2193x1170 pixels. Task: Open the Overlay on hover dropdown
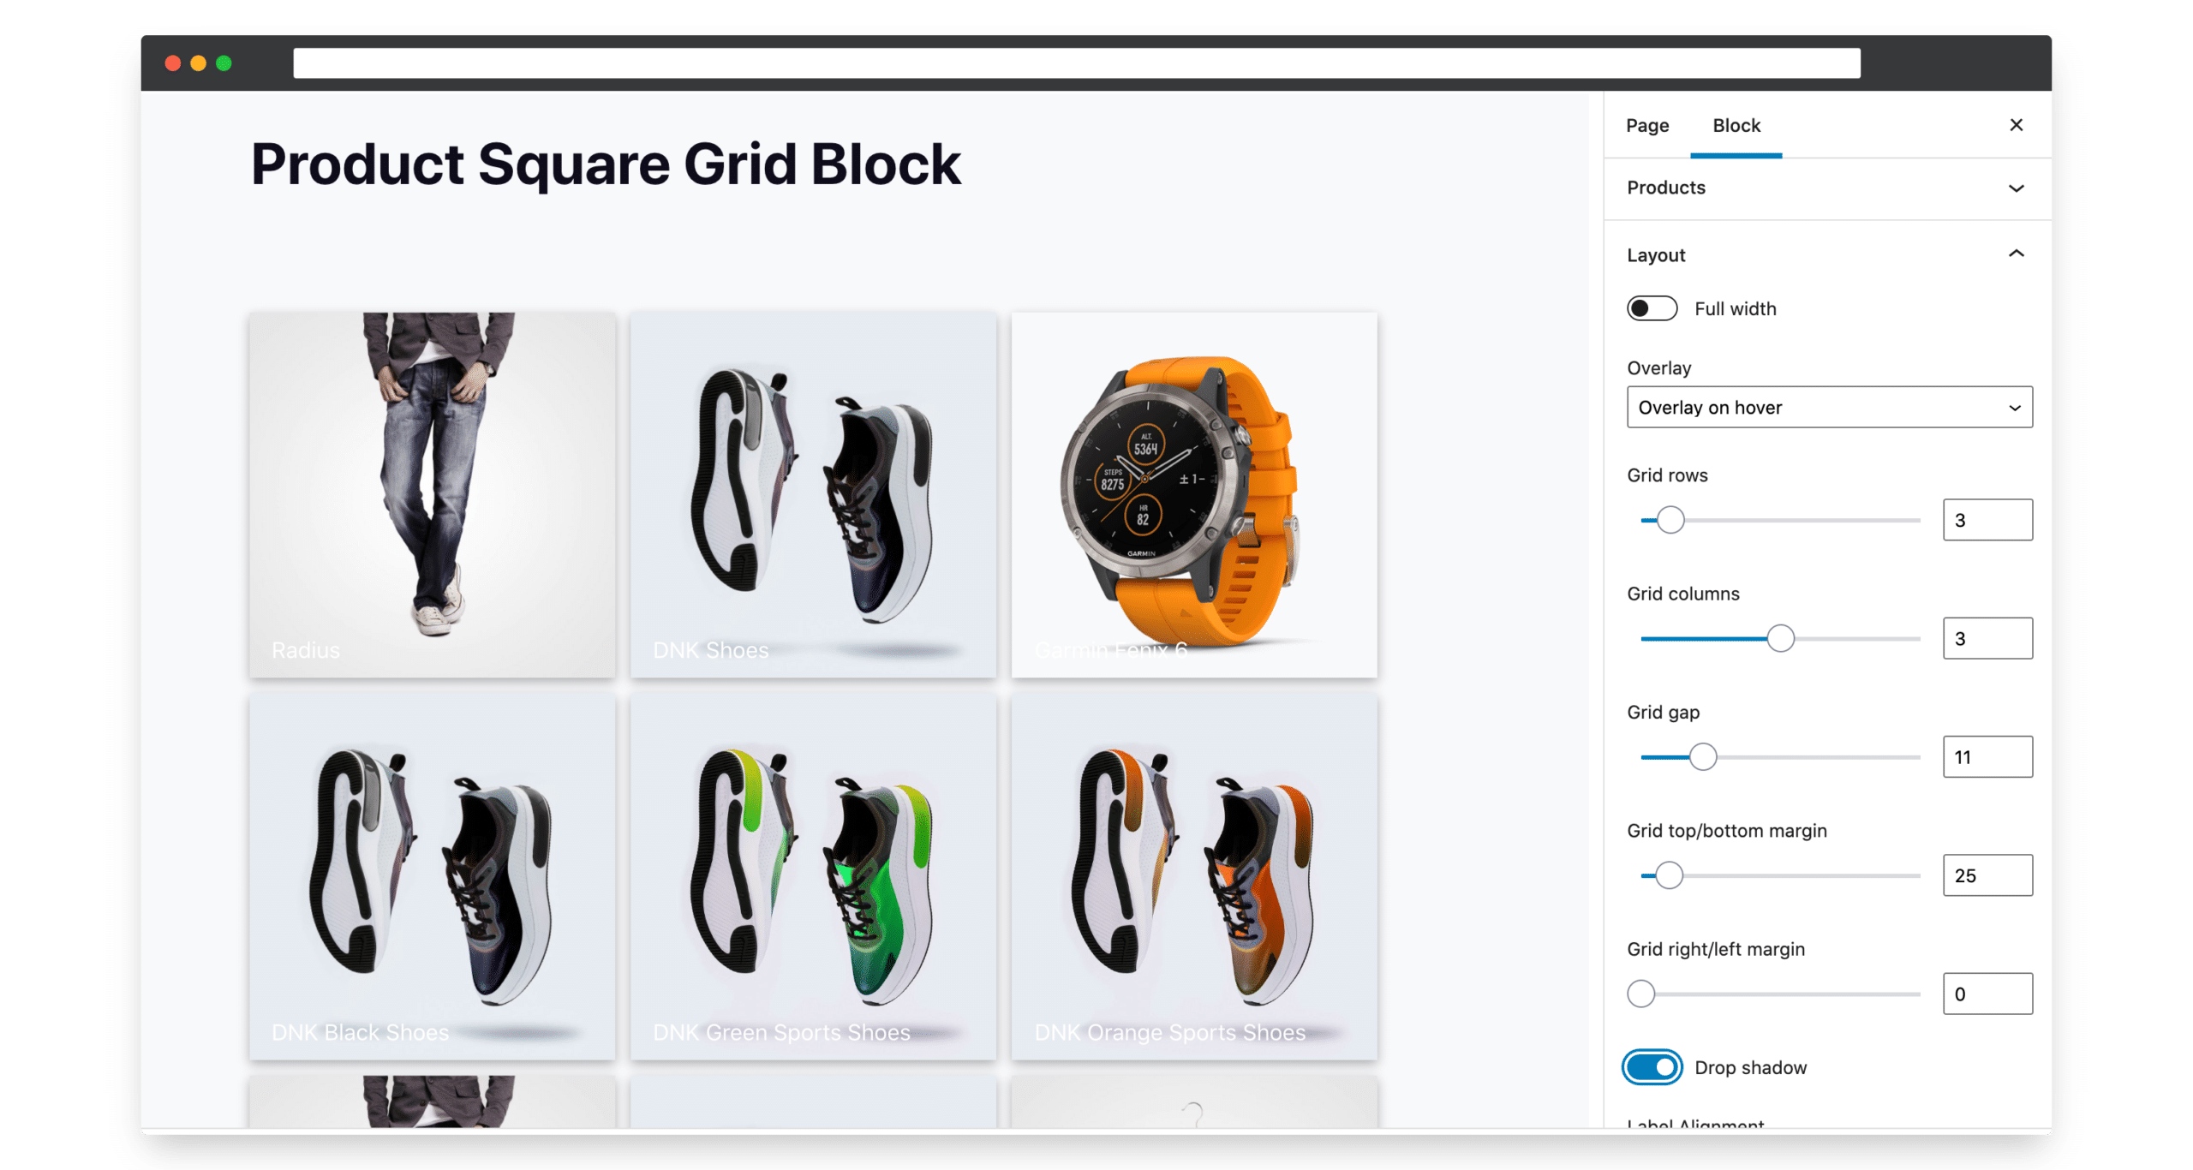(1828, 407)
